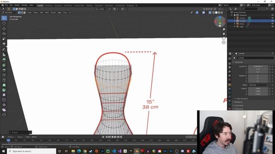Click the Windows taskbar search box
The width and height of the screenshot is (275, 154).
coord(31,151)
